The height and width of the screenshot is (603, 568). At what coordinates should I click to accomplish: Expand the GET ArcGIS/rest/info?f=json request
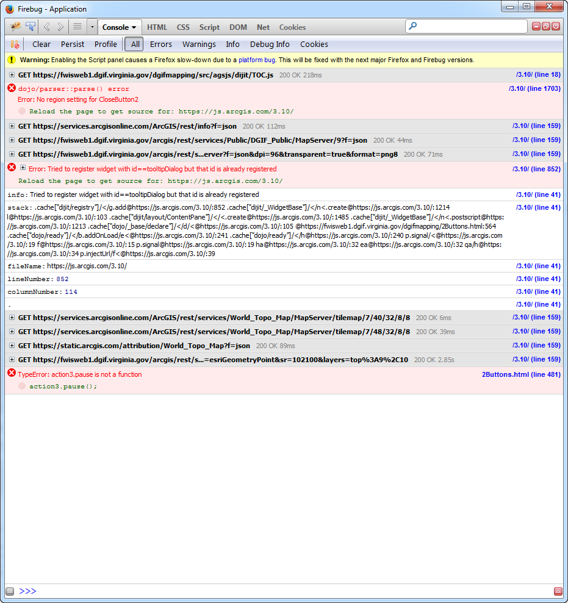pyautogui.click(x=12, y=126)
